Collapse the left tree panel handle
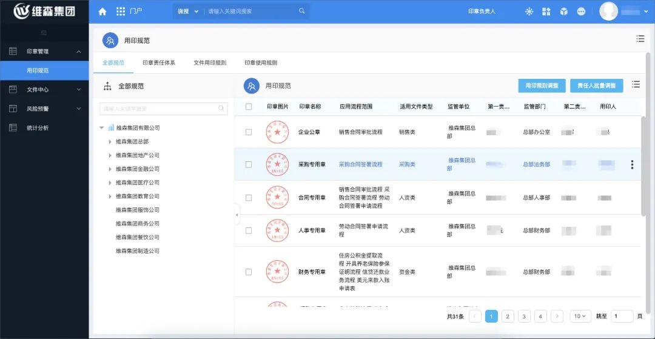This screenshot has height=339, width=655. click(x=237, y=215)
